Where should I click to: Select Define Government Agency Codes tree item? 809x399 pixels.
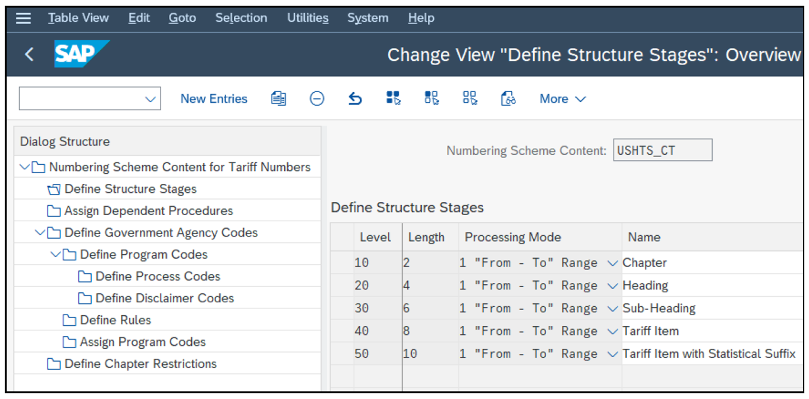pos(161,232)
